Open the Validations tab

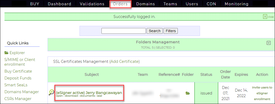(92, 4)
